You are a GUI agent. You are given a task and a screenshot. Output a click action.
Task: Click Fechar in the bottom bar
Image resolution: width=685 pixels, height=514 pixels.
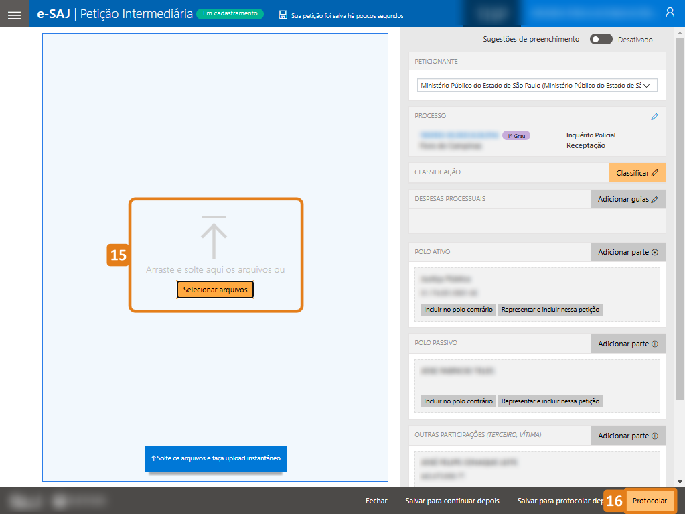376,501
